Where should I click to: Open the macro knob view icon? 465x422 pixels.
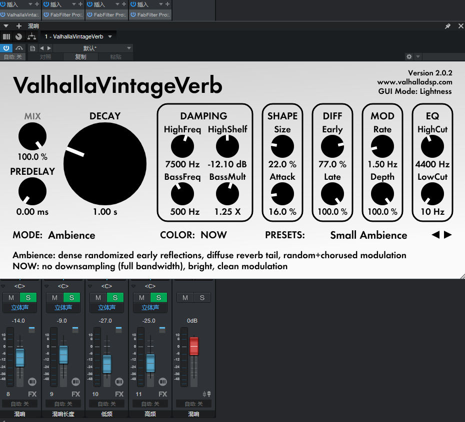(18, 37)
